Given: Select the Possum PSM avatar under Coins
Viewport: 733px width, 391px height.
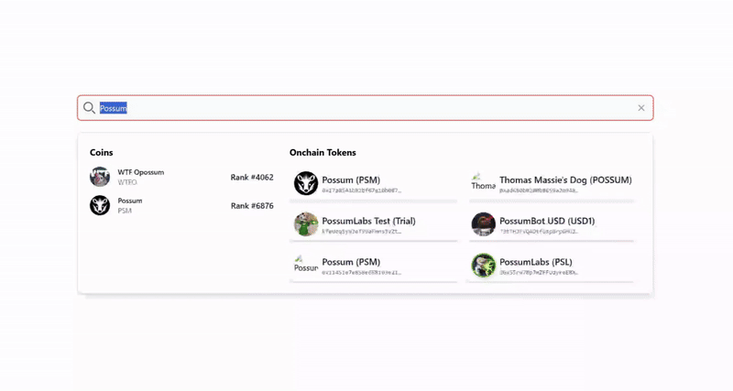Looking at the screenshot, I should pyautogui.click(x=100, y=205).
